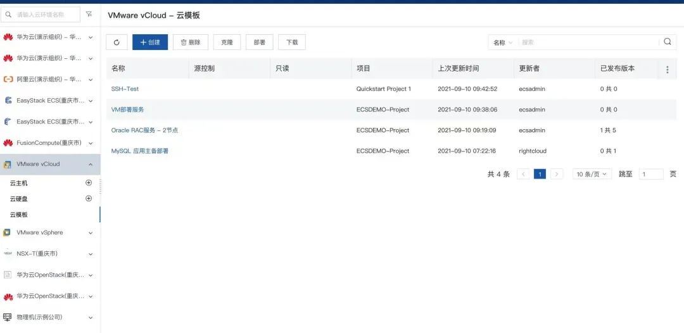This screenshot has height=333, width=684.
Task: Click the 跳至 page number input
Action: [x=651, y=174]
